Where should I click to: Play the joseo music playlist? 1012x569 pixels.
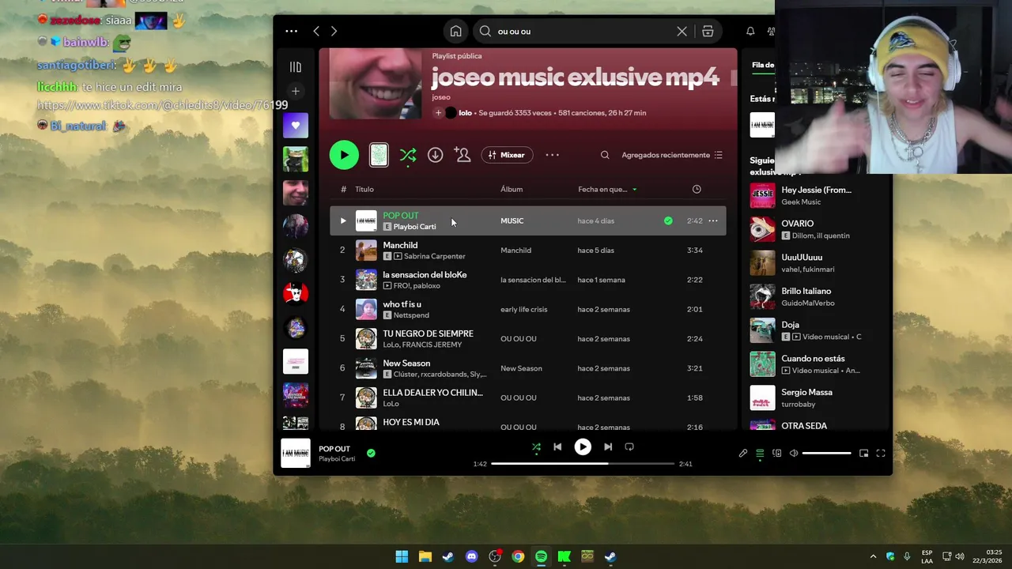tap(344, 155)
